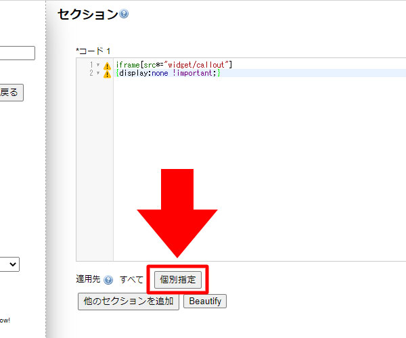The width and height of the screenshot is (406, 338).
Task: Click line number 1 in gutter
Action: click(91, 64)
